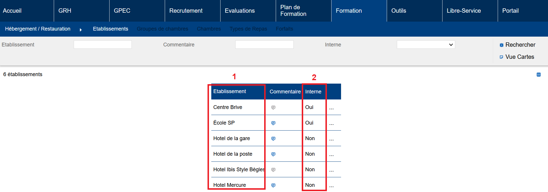Click the table grid view icon

click(x=538, y=75)
